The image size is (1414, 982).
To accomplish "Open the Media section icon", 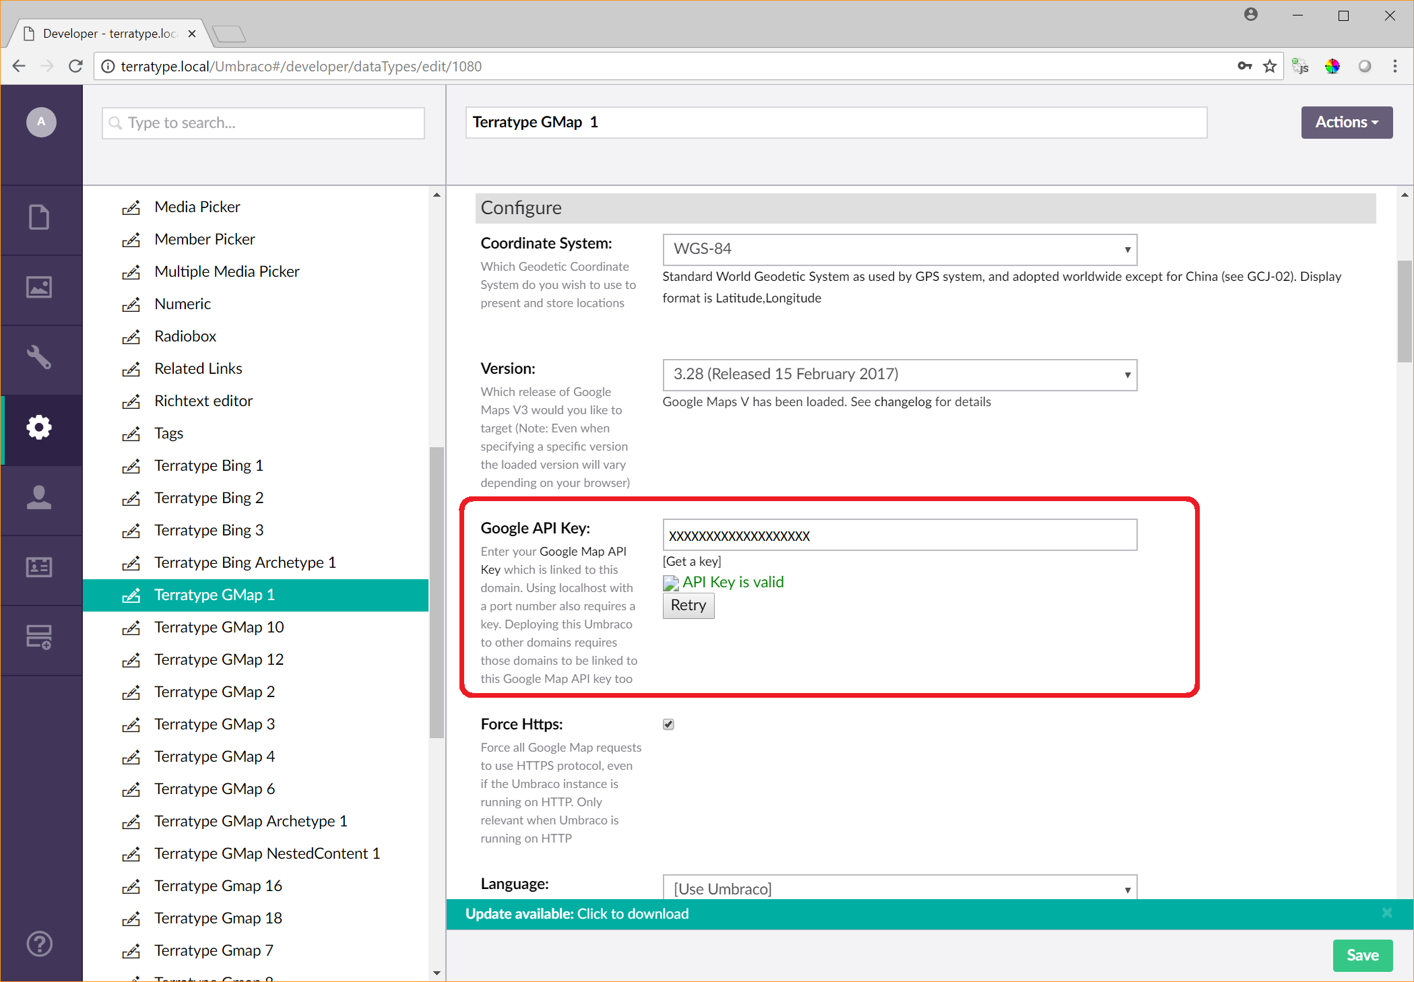I will point(39,287).
